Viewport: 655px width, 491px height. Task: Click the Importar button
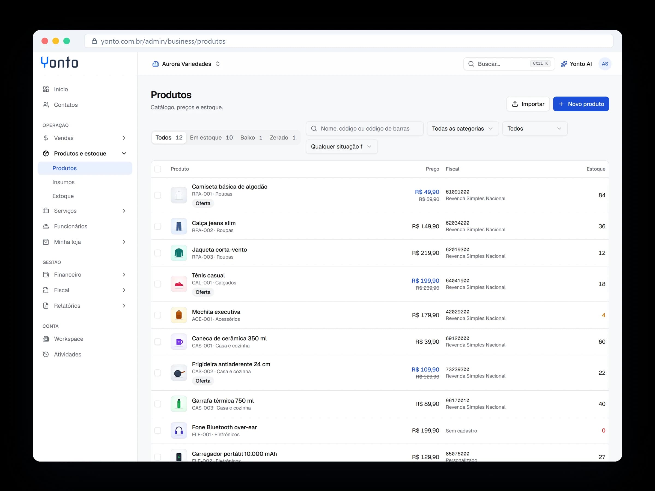(528, 104)
